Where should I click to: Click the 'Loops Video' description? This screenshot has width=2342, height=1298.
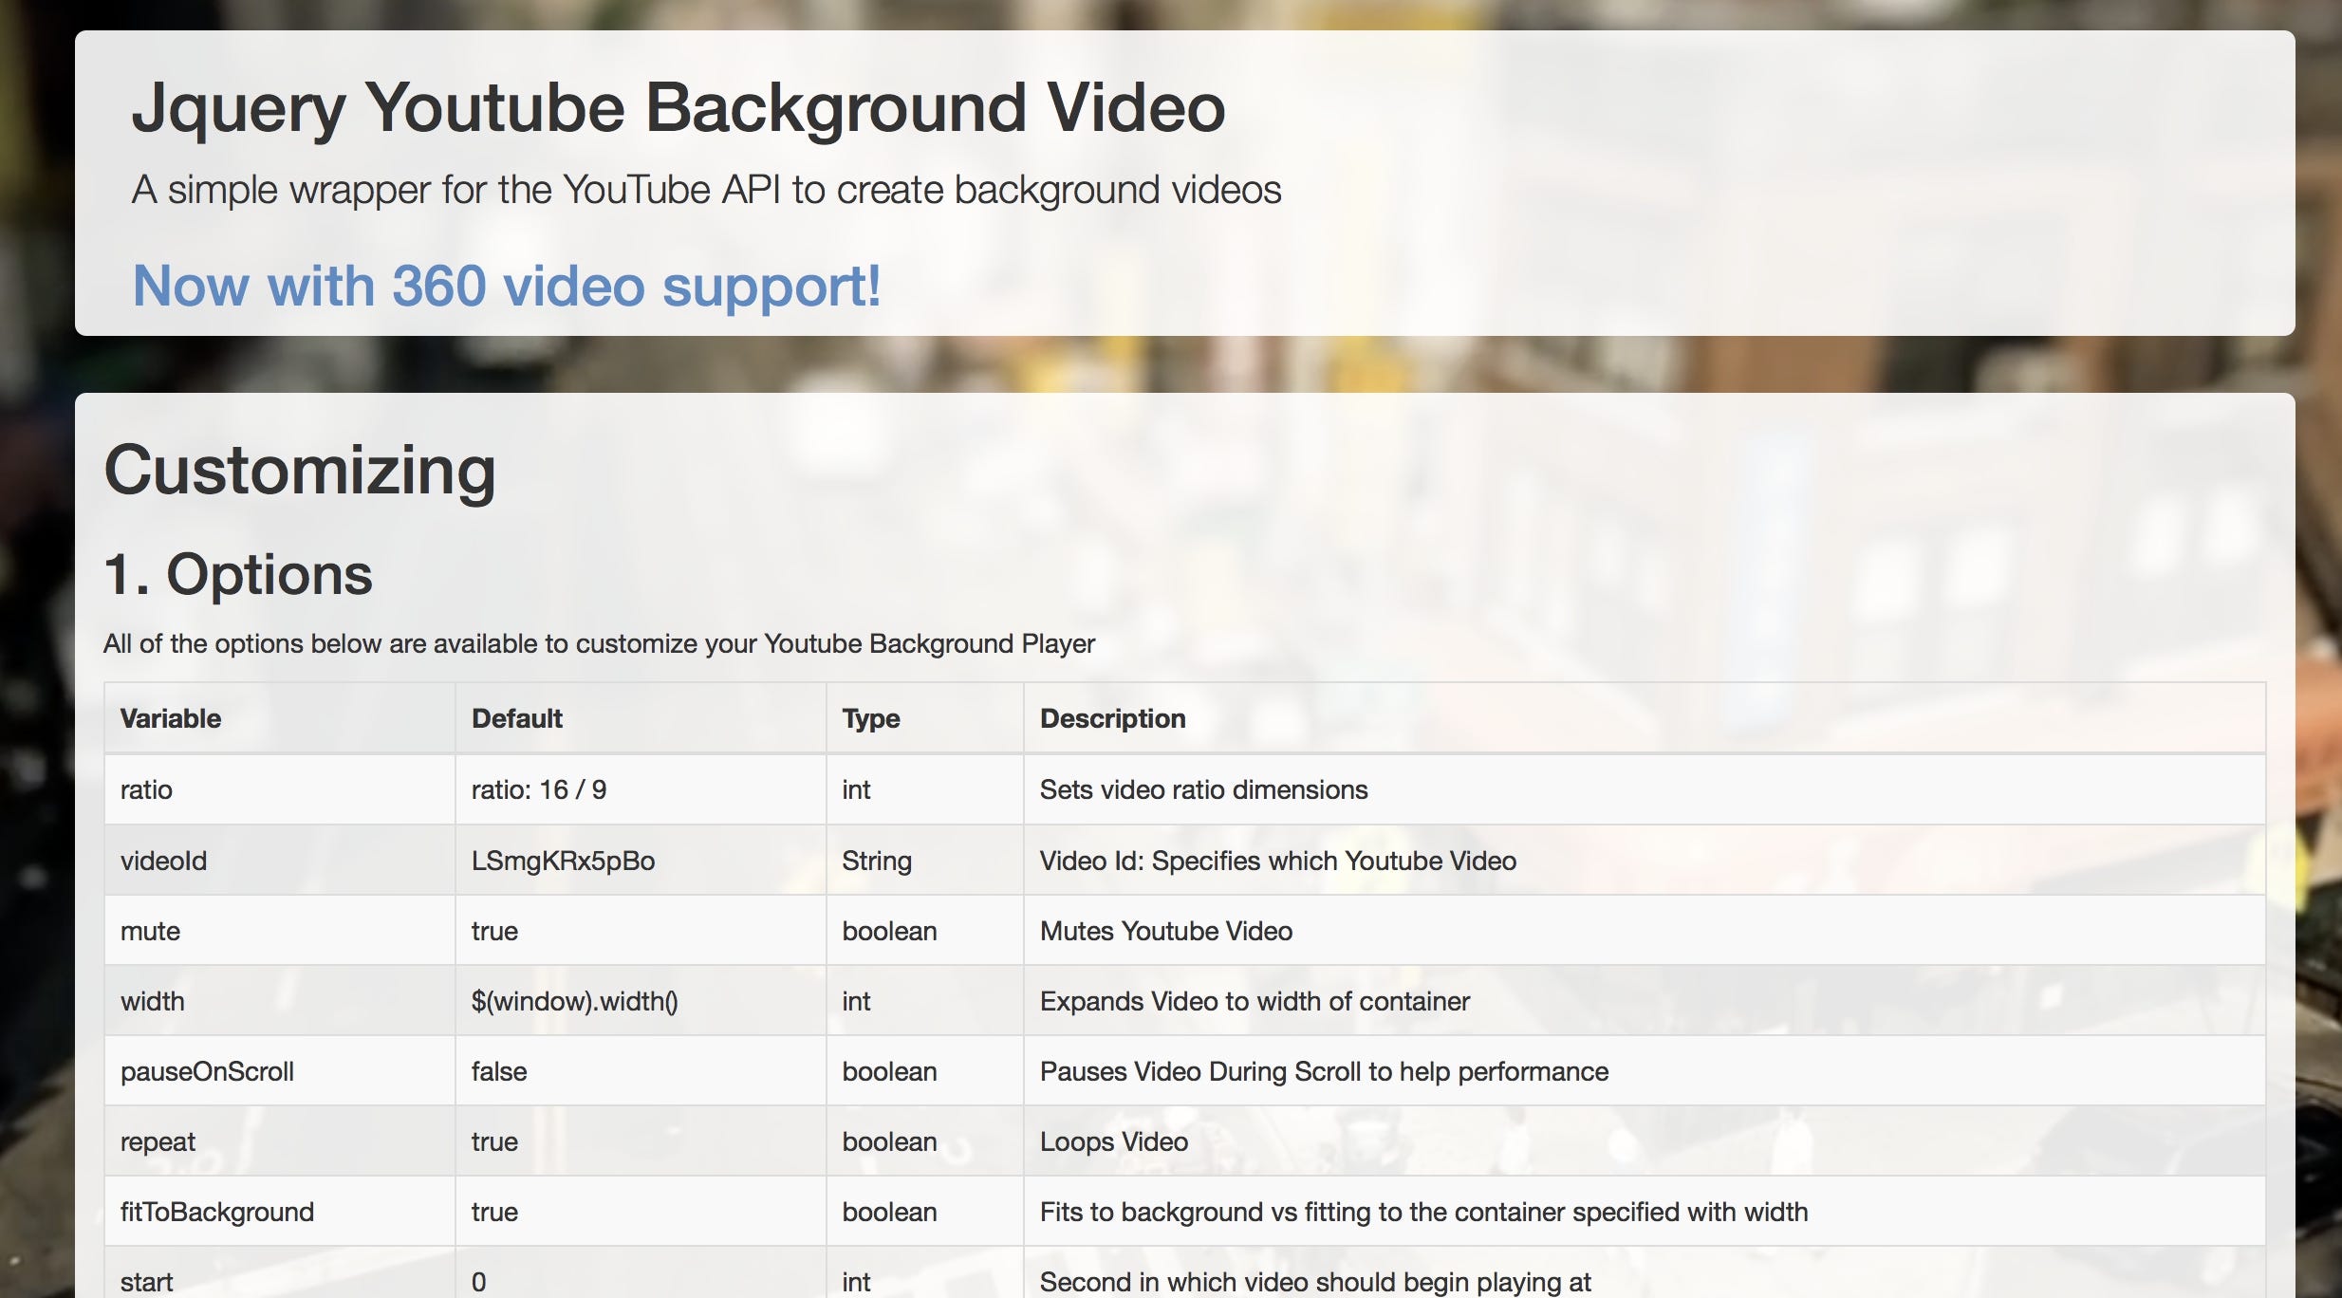tap(1114, 1141)
